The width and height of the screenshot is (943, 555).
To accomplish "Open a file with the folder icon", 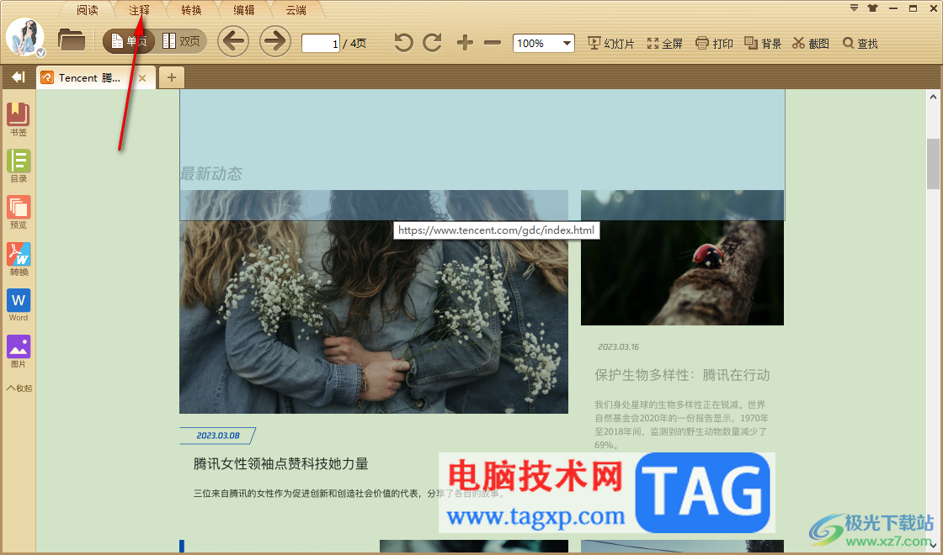I will click(x=72, y=40).
